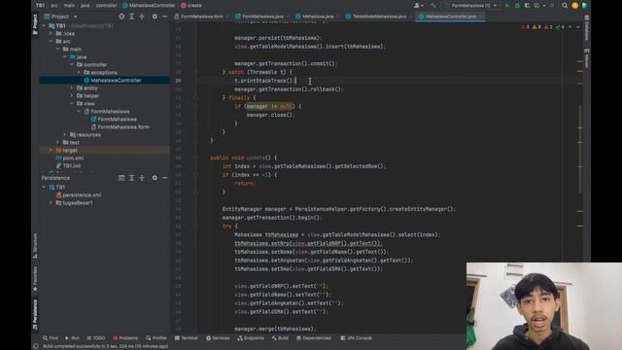
Task: Click the Select Opened File icon in Project panel
Action: click(x=121, y=17)
